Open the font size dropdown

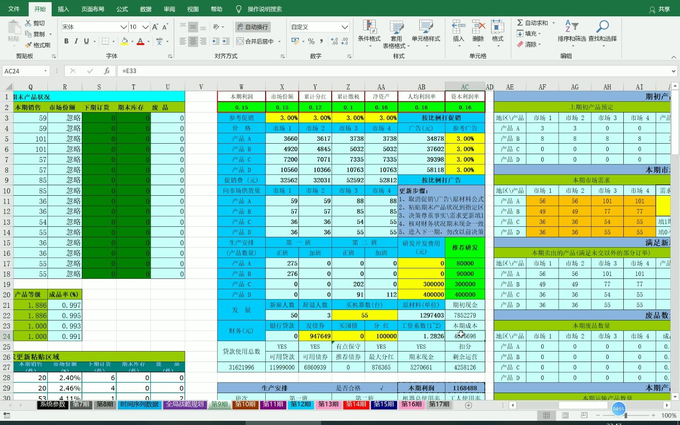tap(145, 27)
